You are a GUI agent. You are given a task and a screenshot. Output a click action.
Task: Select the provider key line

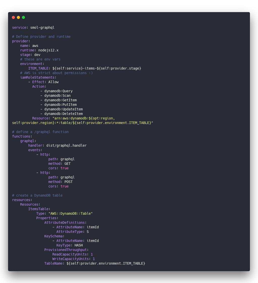[x=21, y=41]
